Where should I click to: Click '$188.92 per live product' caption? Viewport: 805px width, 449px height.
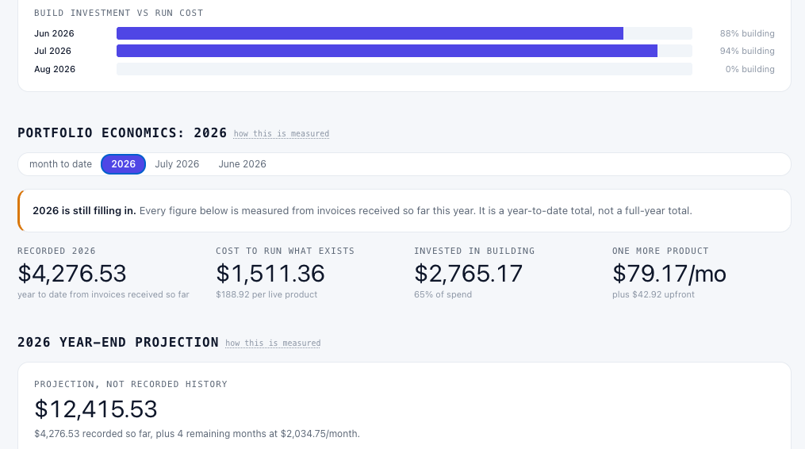click(266, 294)
